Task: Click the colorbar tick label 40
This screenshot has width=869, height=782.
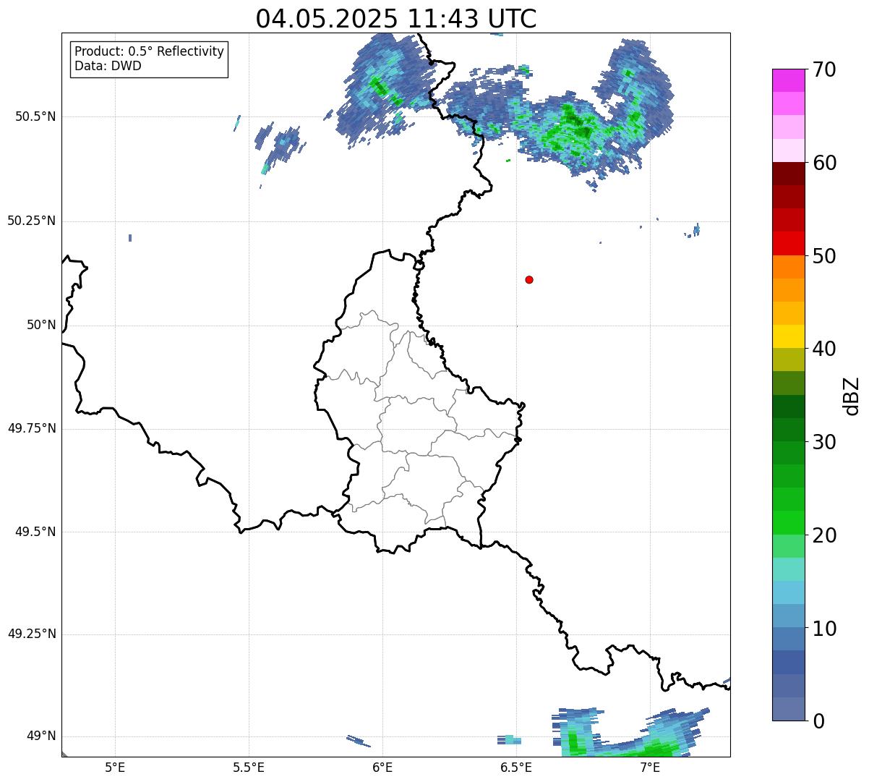Action: (x=824, y=349)
